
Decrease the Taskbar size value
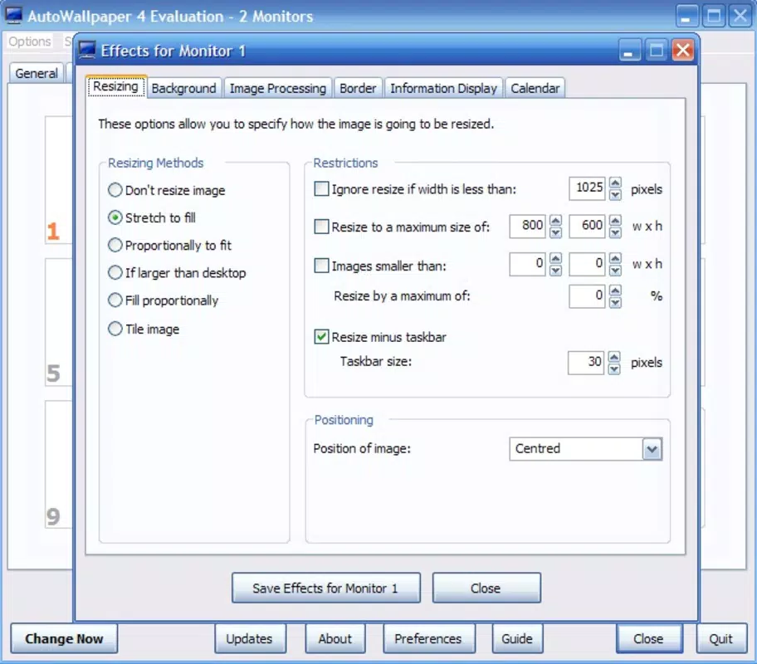[x=614, y=369]
